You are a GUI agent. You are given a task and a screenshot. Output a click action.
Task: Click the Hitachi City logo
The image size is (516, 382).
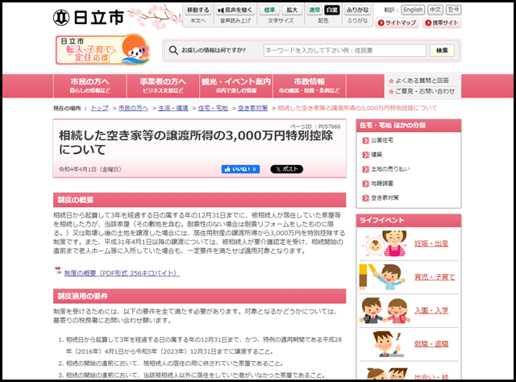89,18
